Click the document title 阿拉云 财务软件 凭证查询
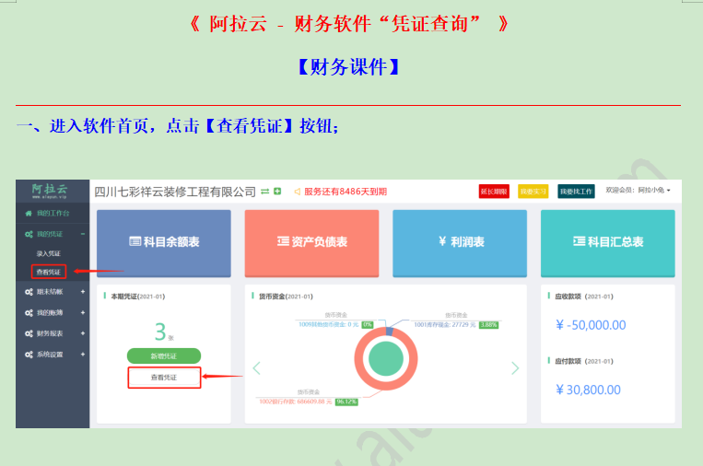This screenshot has width=703, height=466. click(349, 24)
